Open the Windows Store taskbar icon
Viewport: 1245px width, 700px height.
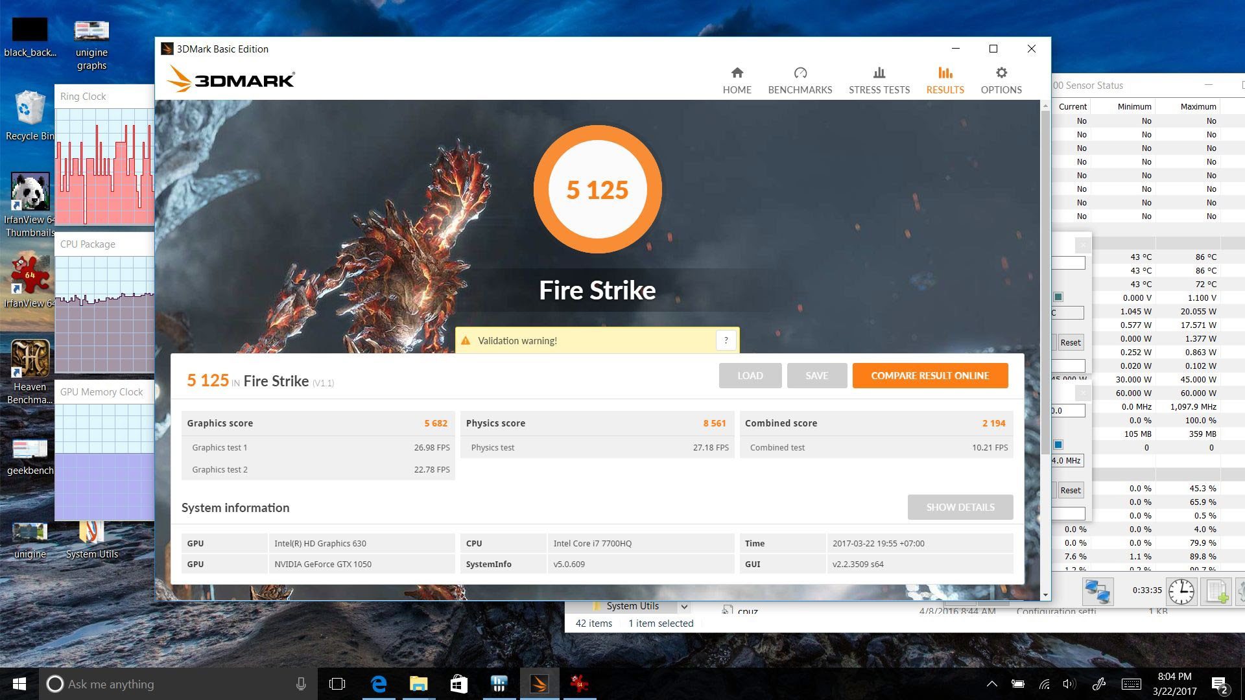(x=458, y=684)
